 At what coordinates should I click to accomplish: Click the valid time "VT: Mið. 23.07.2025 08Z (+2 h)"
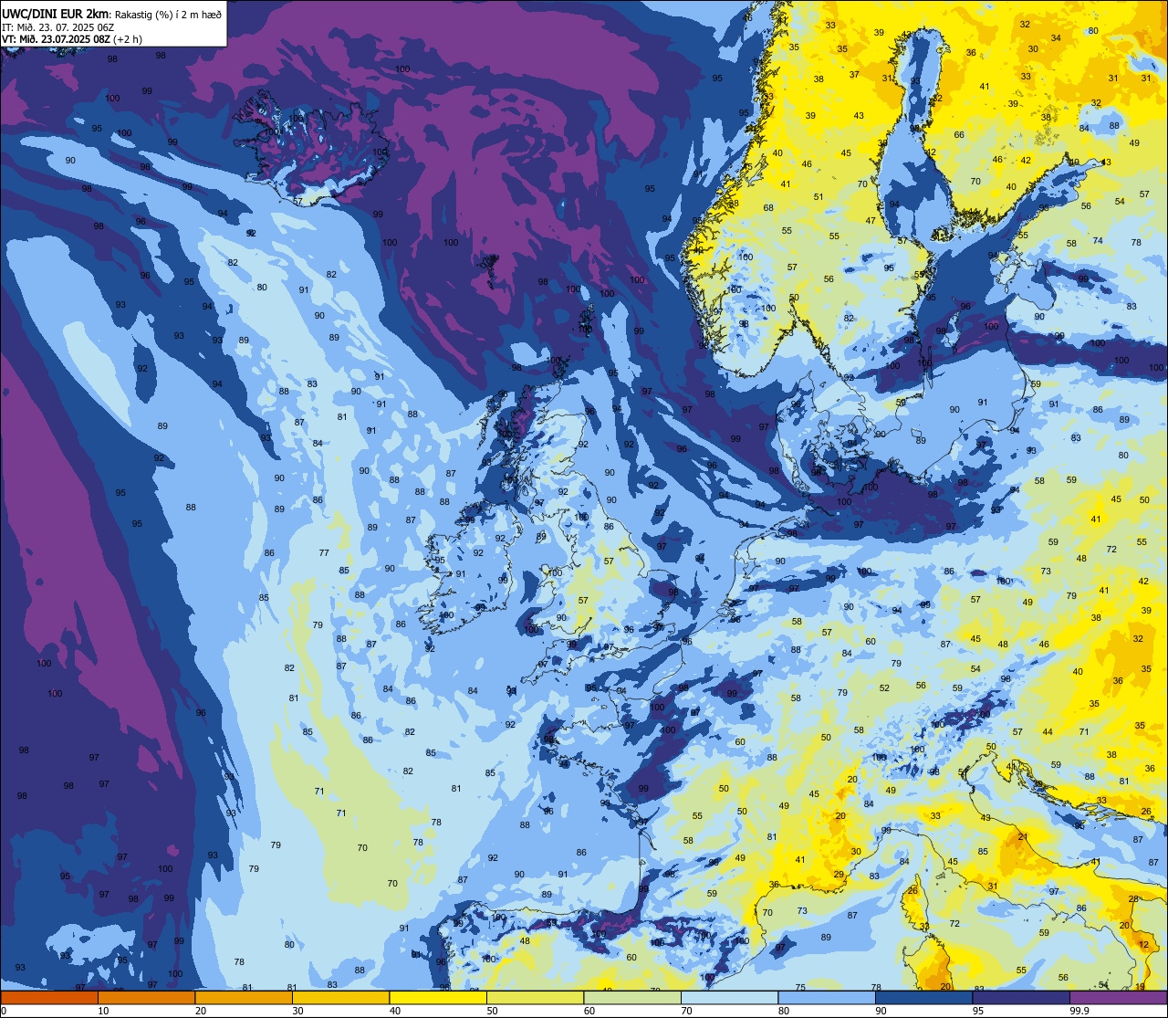point(73,38)
